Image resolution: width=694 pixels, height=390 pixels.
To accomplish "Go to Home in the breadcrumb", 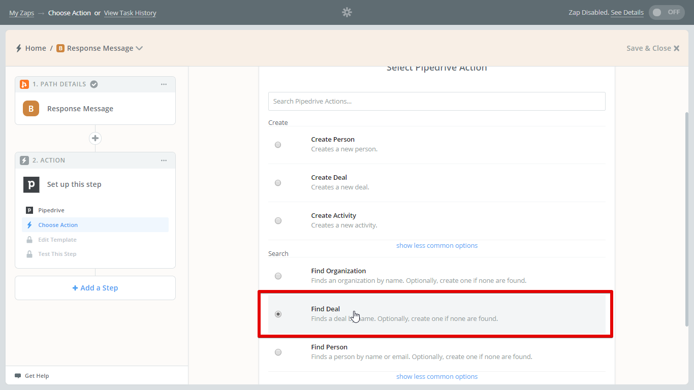I will (x=36, y=48).
